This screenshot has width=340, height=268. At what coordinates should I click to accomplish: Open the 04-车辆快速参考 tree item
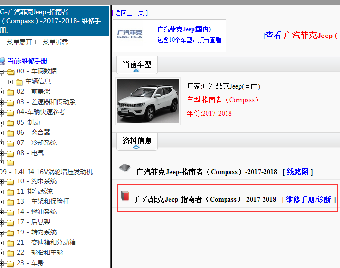click(41, 112)
